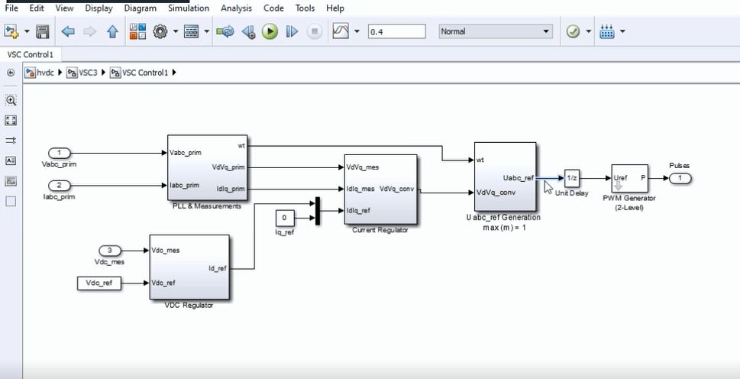Click the Step Back button
The height and width of the screenshot is (379, 740).
click(248, 31)
